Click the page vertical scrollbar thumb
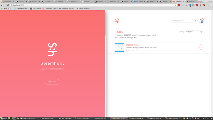This screenshot has height=120, width=213. [106, 24]
